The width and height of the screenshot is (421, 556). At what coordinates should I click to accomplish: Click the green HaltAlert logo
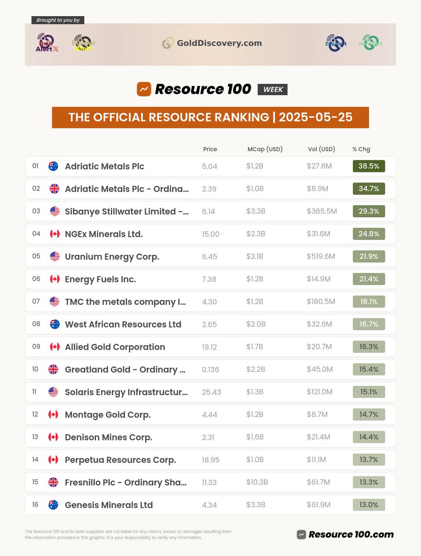pos(371,43)
